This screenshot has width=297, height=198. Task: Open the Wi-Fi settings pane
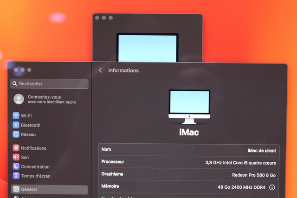coord(49,115)
